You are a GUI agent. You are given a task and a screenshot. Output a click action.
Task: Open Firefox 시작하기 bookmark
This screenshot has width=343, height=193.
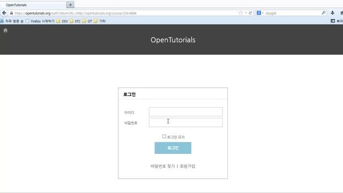click(x=40, y=21)
